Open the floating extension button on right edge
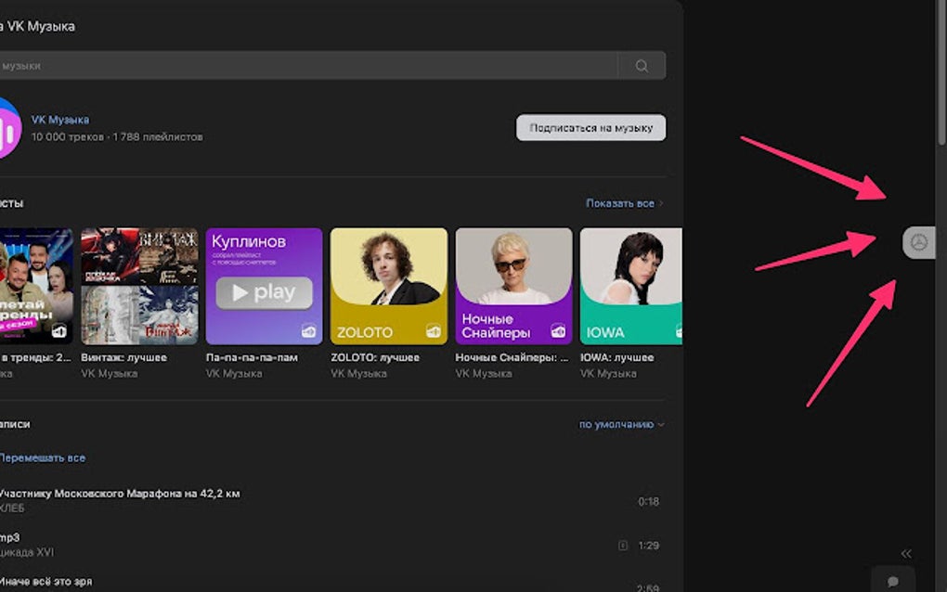This screenshot has height=592, width=947. click(x=918, y=242)
